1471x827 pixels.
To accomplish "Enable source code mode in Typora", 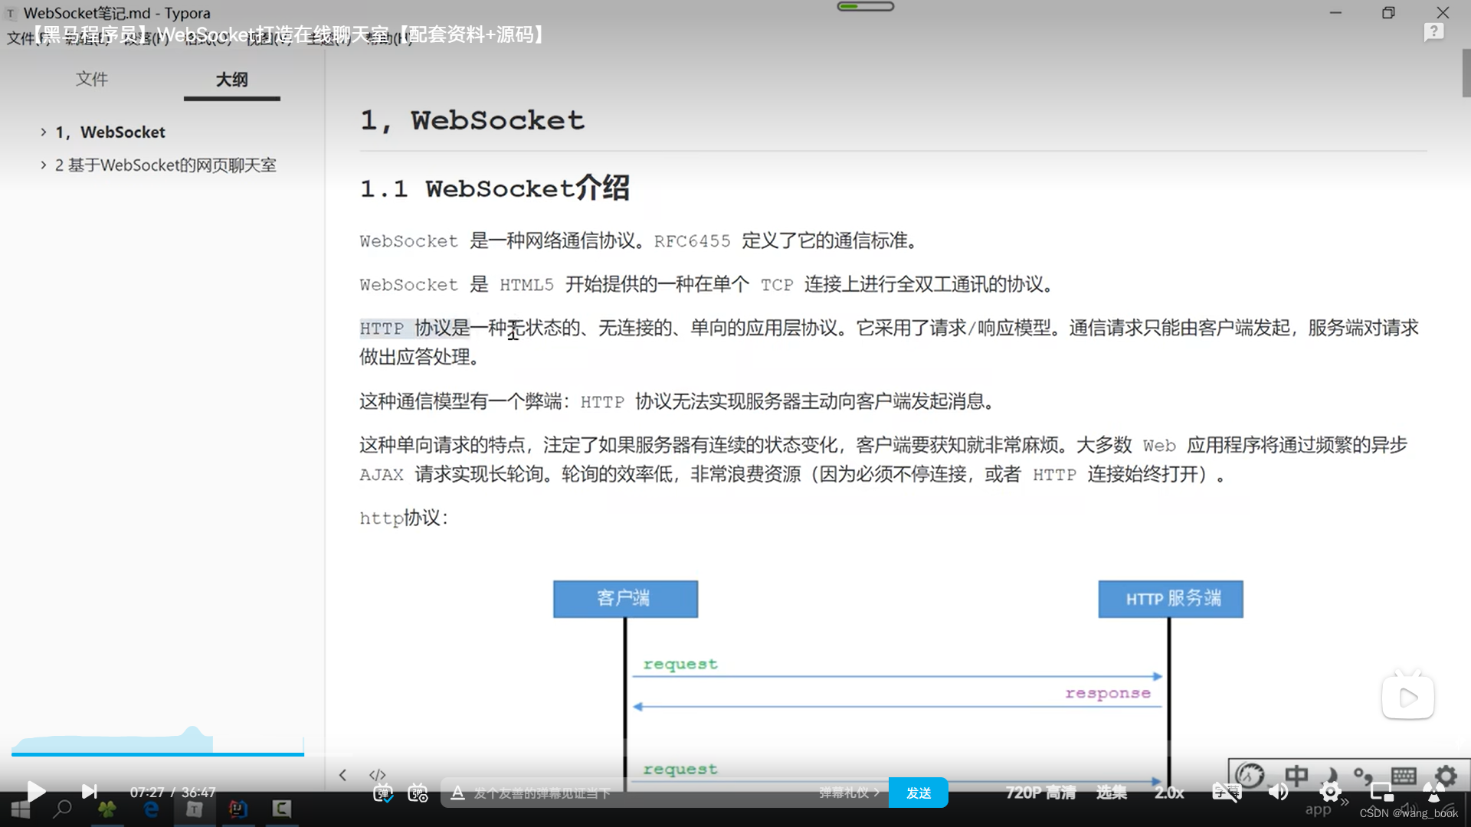I will [376, 775].
